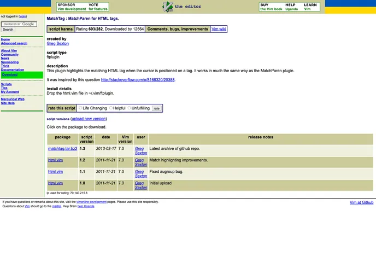The width and height of the screenshot is (376, 280).
Task: Click LEARN Vim header link
Action: 310,7
